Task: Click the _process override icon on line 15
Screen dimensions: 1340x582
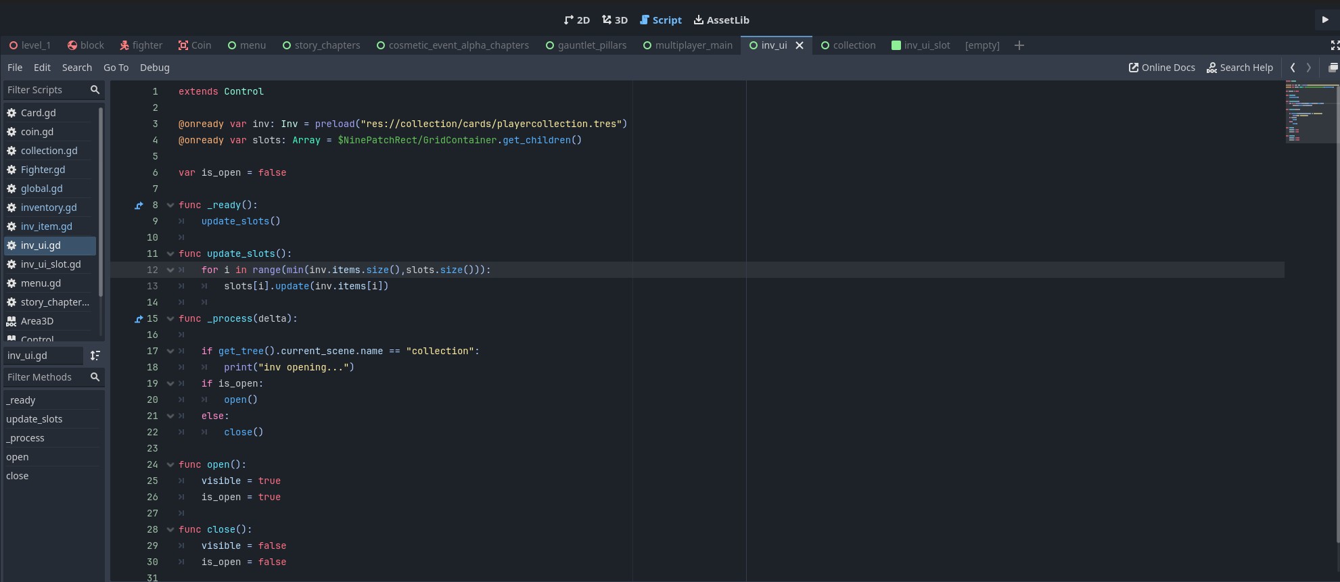Action: 139,319
